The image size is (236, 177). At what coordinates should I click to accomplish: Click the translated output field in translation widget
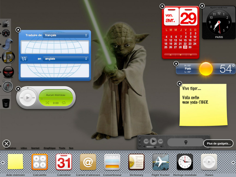tap(55, 71)
